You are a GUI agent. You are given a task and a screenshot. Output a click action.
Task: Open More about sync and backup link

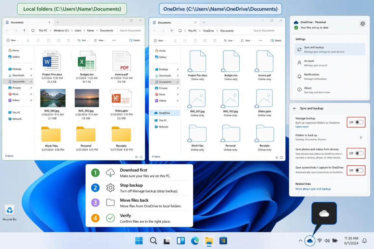(x=313, y=189)
